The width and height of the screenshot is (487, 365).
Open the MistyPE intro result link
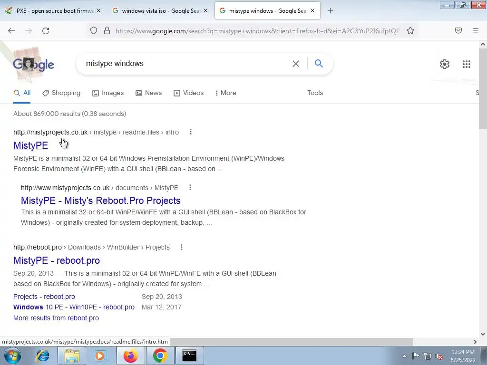(x=30, y=145)
